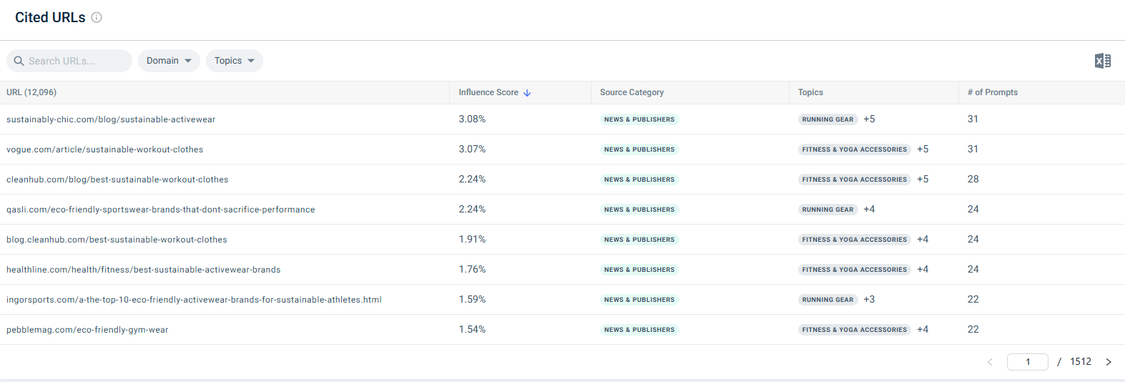This screenshot has width=1125, height=382.
Task: Open the Domain filter dropdown
Action: pyautogui.click(x=169, y=61)
